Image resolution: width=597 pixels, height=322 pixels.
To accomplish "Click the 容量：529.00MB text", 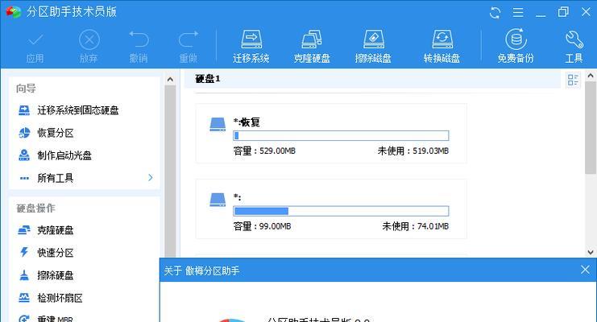I will (264, 151).
